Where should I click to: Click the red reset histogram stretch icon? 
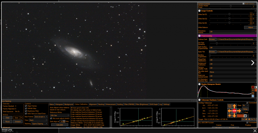point(253,87)
